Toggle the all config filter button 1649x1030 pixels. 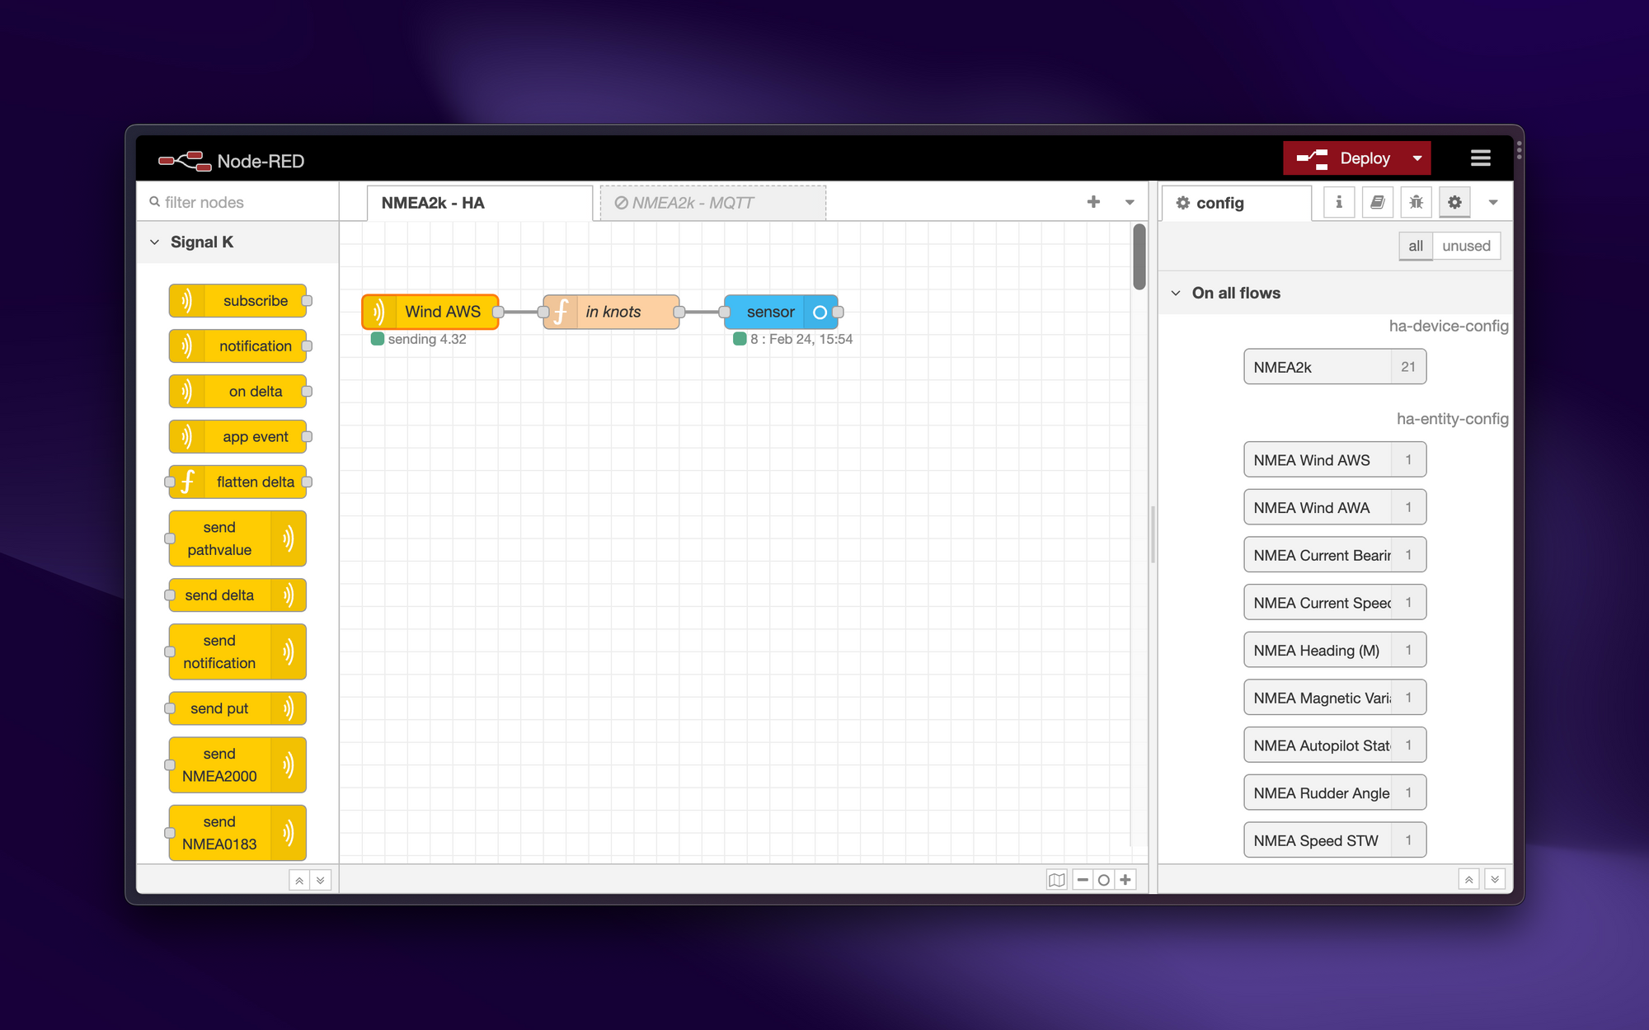pos(1416,246)
